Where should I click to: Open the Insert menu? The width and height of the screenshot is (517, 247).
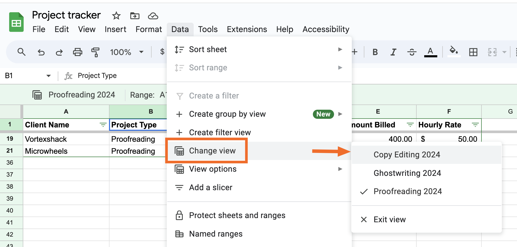(115, 29)
